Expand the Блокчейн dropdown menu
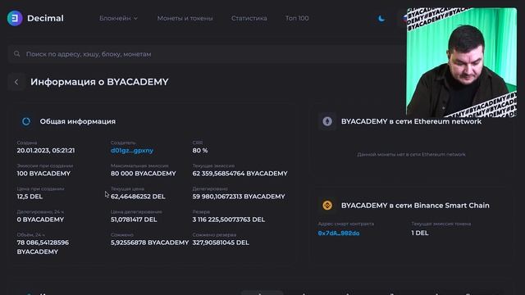525x295 pixels. pos(118,18)
